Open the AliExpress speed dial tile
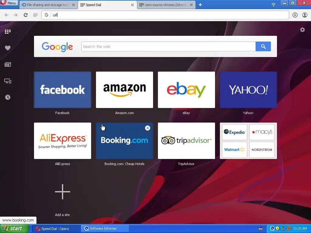311x233 pixels. [x=63, y=141]
